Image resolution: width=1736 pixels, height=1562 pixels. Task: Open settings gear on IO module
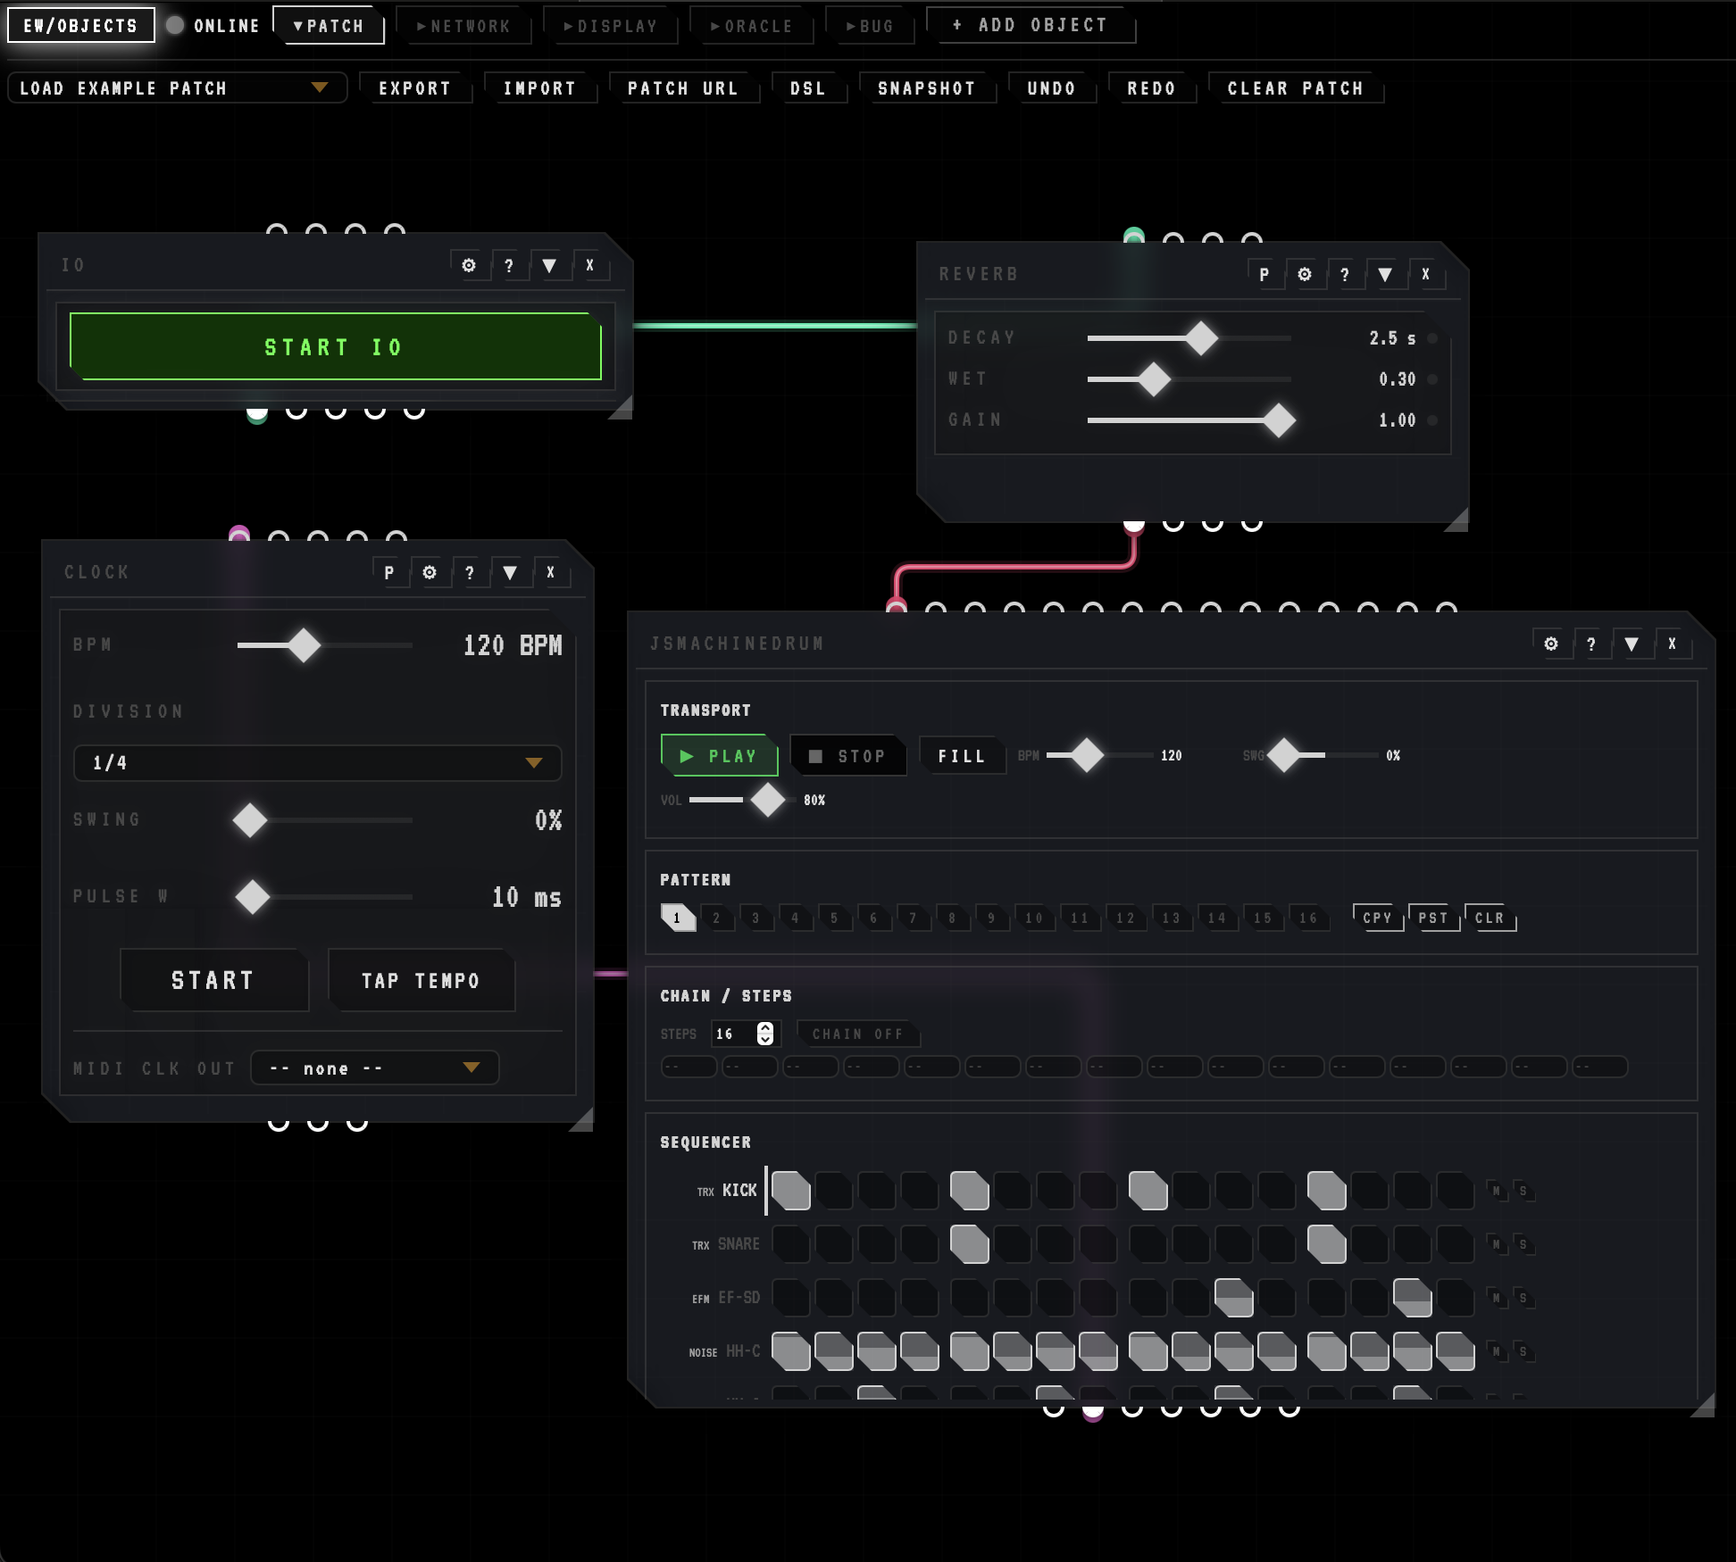pyautogui.click(x=469, y=265)
